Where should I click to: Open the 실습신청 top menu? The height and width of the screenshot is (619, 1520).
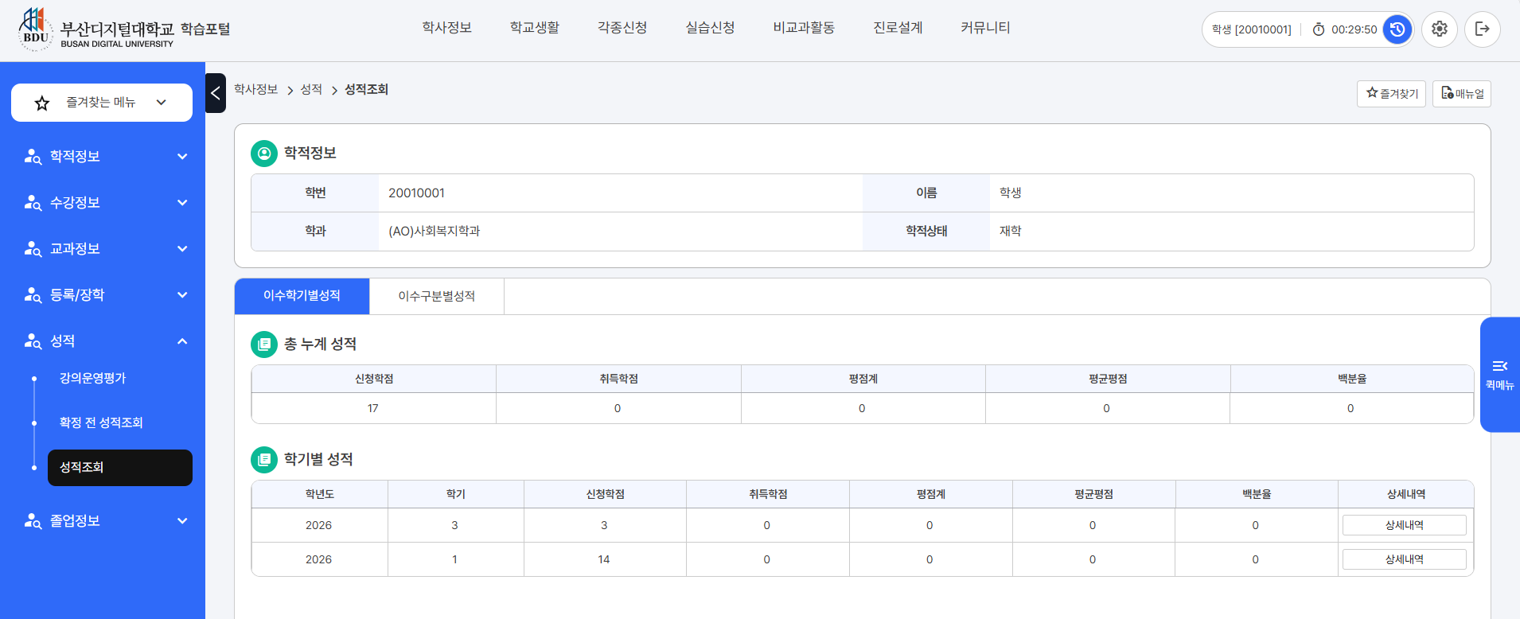click(710, 28)
